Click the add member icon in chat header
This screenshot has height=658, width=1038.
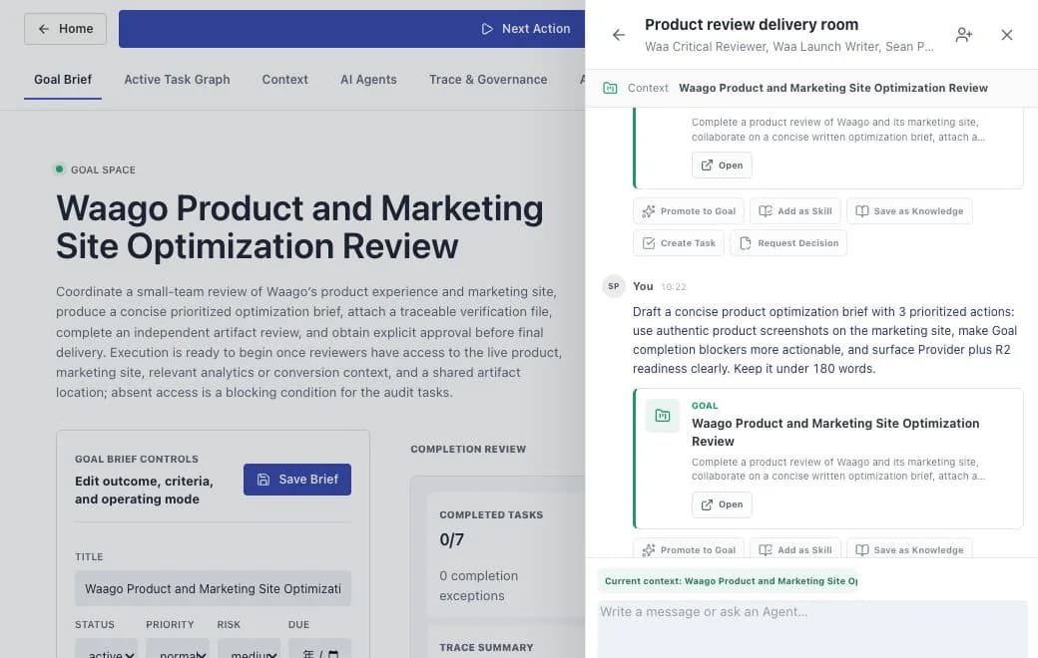pos(963,34)
